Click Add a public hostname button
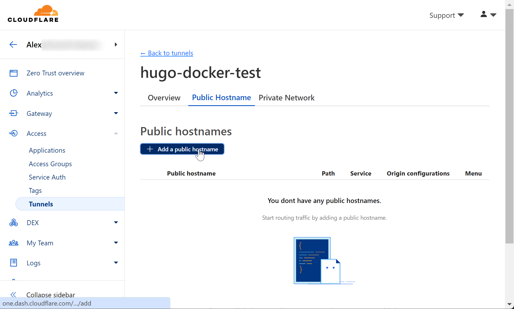 (182, 149)
